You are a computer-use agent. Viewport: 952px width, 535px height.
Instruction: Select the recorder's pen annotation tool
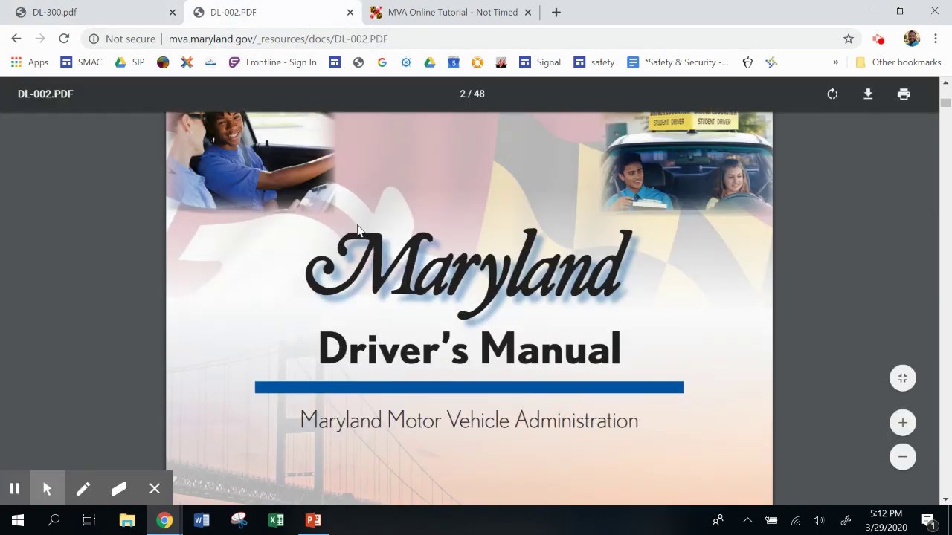click(x=83, y=488)
